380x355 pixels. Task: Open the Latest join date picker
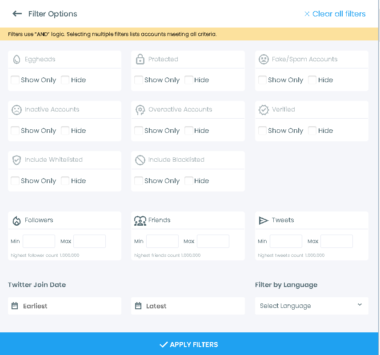[x=188, y=306]
